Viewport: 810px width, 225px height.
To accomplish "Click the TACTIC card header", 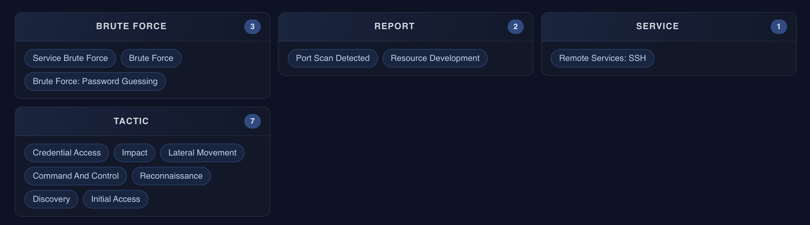I will coord(142,121).
